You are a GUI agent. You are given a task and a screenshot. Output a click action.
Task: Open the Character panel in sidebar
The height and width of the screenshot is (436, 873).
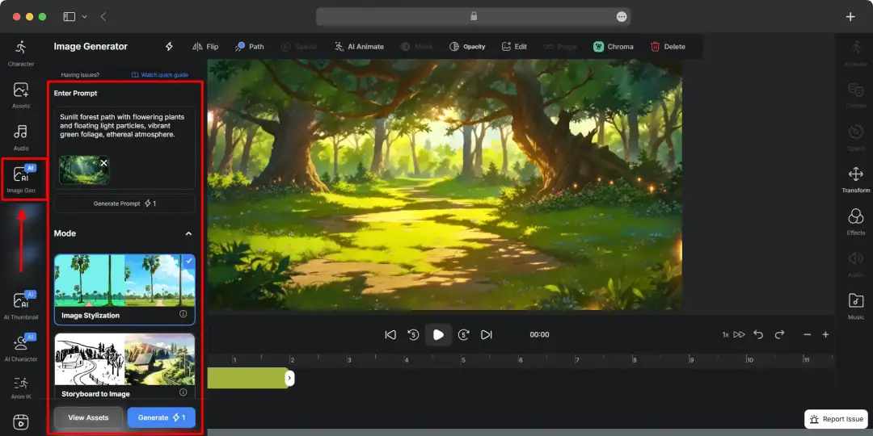click(20, 53)
